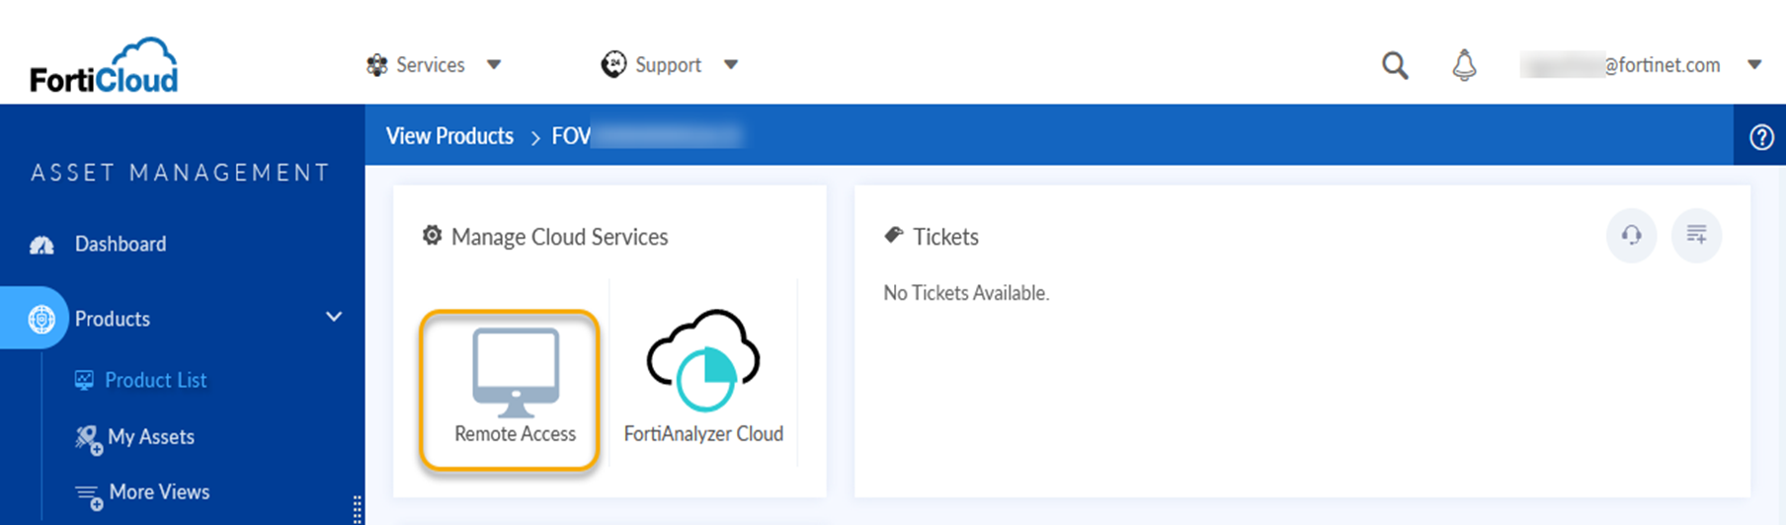This screenshot has width=1786, height=525.
Task: Click the Asset Management sidebar title
Action: pos(181,173)
